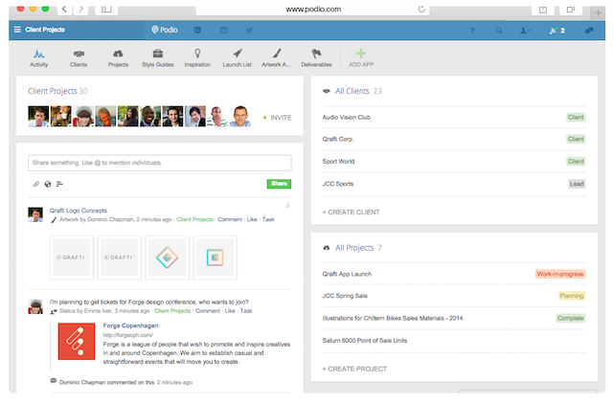Open the tasks checkmark icon

(249, 30)
